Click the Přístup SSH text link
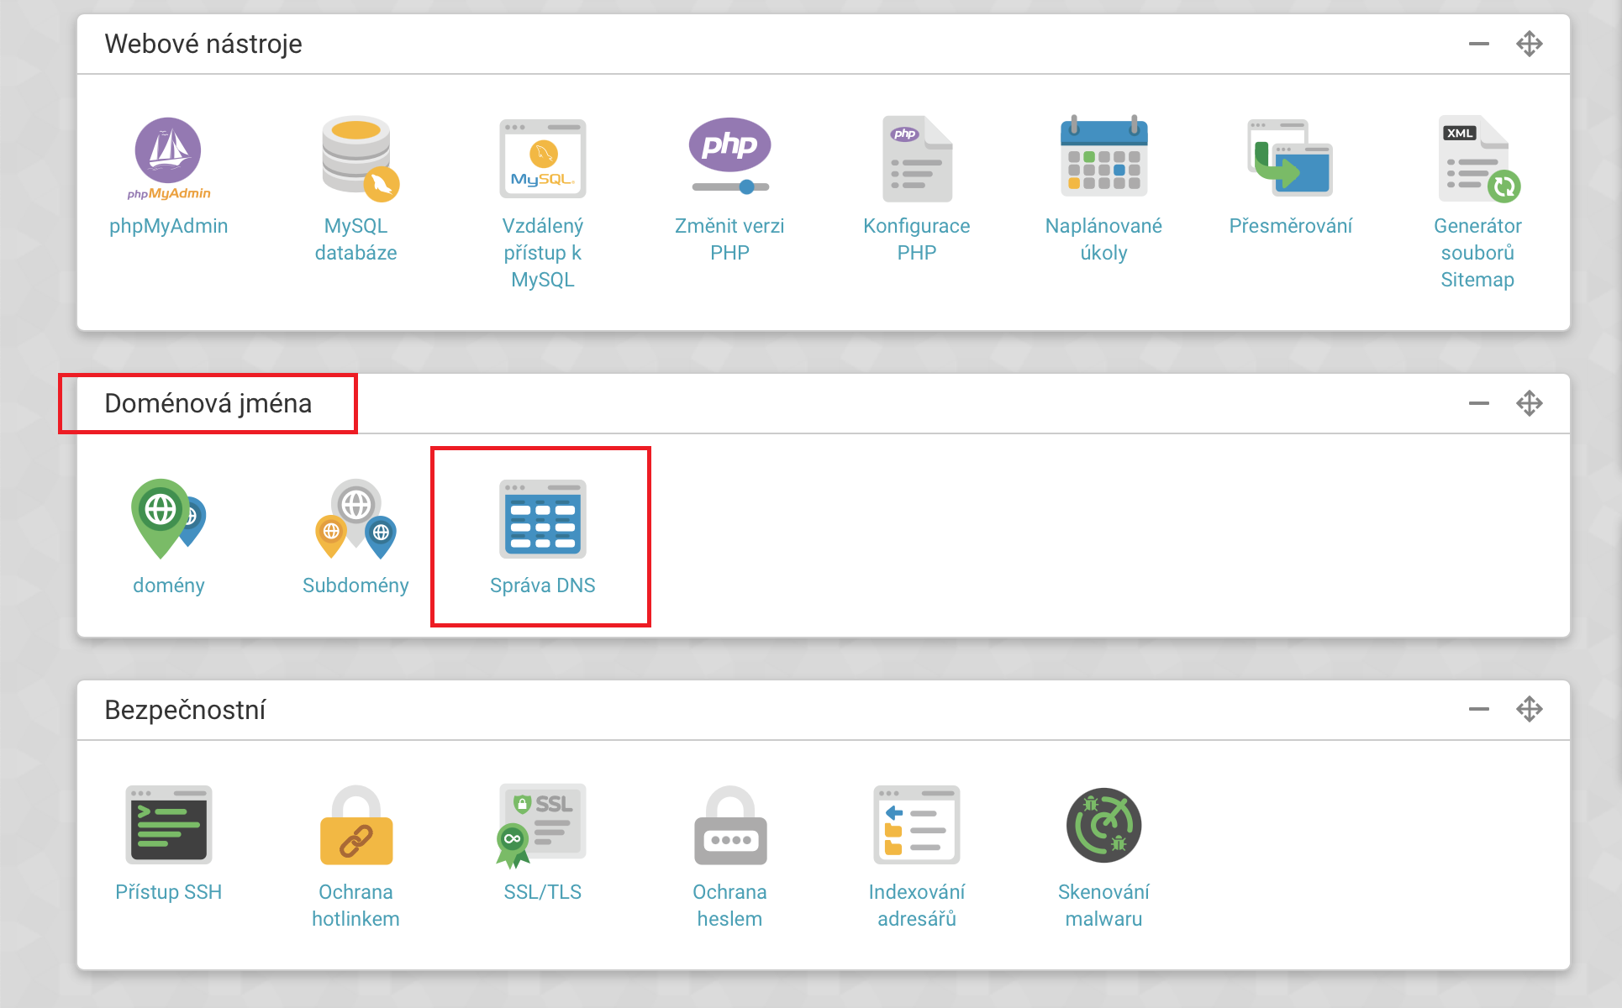 [169, 892]
